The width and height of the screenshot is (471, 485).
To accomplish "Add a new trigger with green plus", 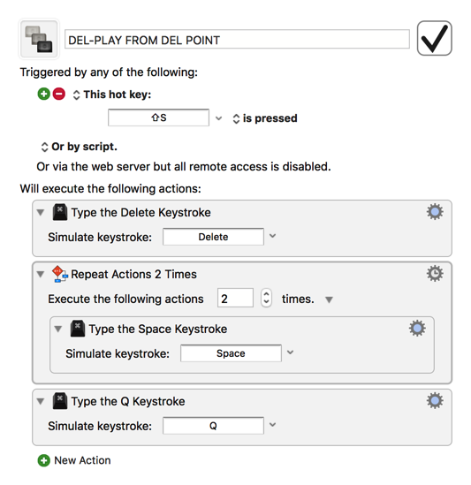I will click(43, 94).
